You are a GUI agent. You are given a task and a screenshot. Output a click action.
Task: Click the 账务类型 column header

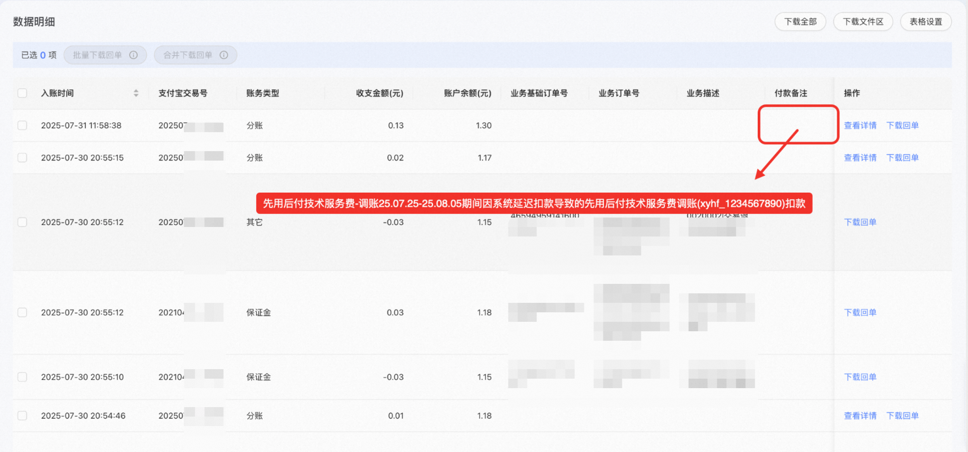tap(263, 93)
